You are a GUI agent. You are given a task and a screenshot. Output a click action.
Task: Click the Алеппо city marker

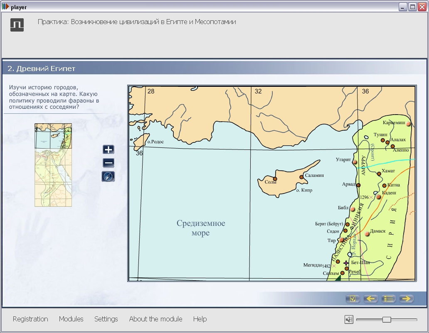pyautogui.click(x=392, y=147)
